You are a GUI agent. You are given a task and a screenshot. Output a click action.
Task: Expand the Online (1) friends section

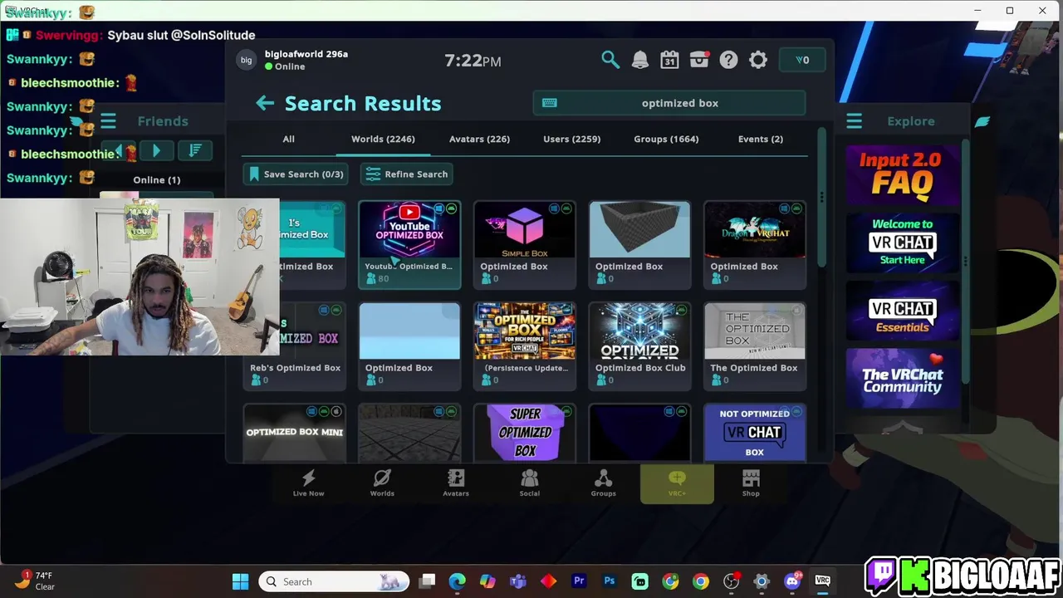point(157,179)
